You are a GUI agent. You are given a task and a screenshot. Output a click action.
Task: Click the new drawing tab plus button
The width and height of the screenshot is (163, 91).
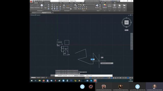(x=53, y=13)
